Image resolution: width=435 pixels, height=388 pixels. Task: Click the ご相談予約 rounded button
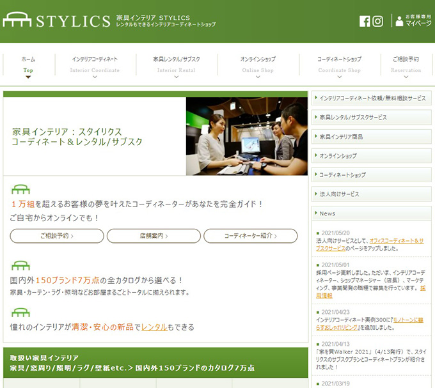57,236
